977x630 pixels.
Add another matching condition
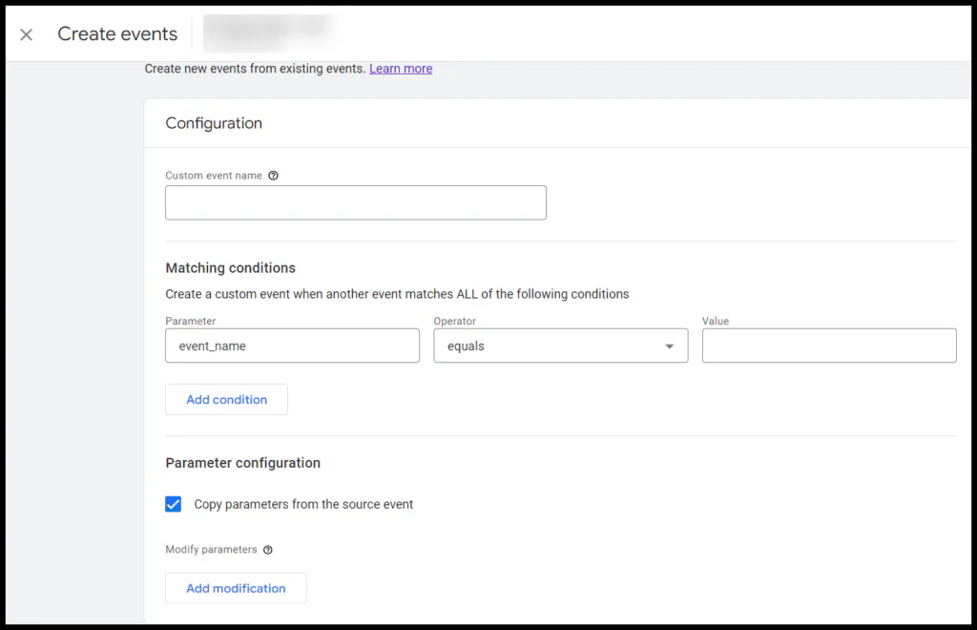(x=227, y=399)
